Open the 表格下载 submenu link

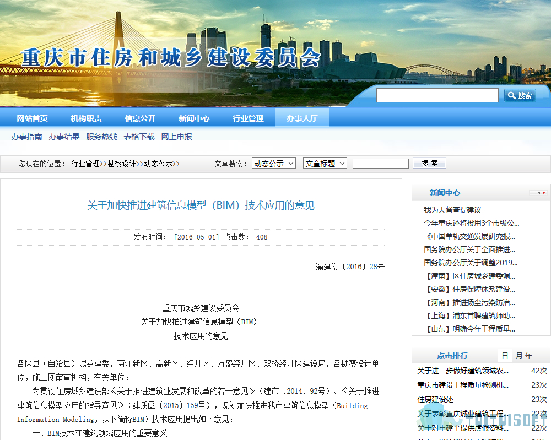(x=139, y=137)
